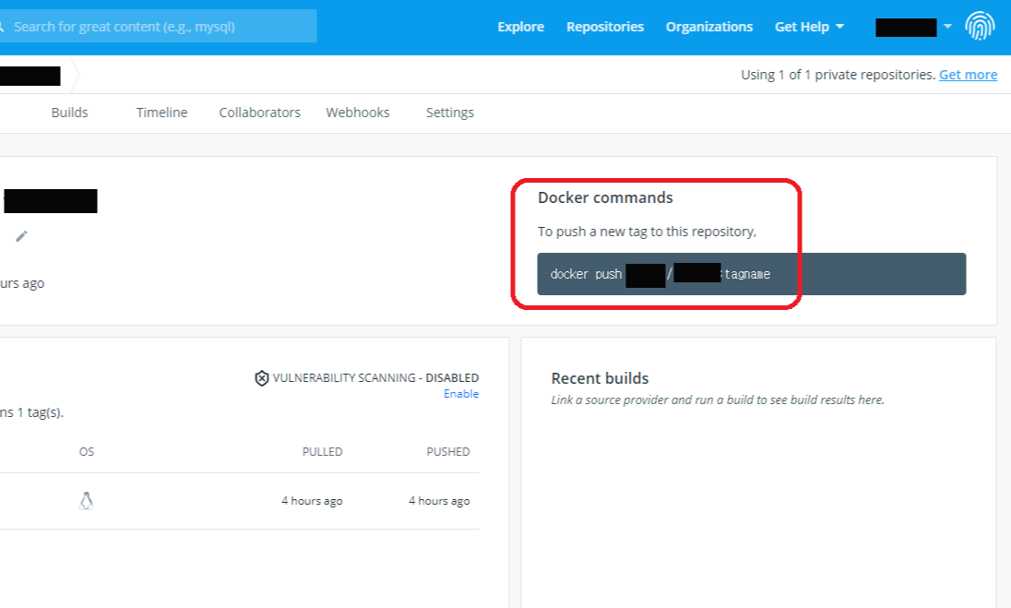Open the Collaborators tab
Screen dimensions: 1011x608
point(260,113)
